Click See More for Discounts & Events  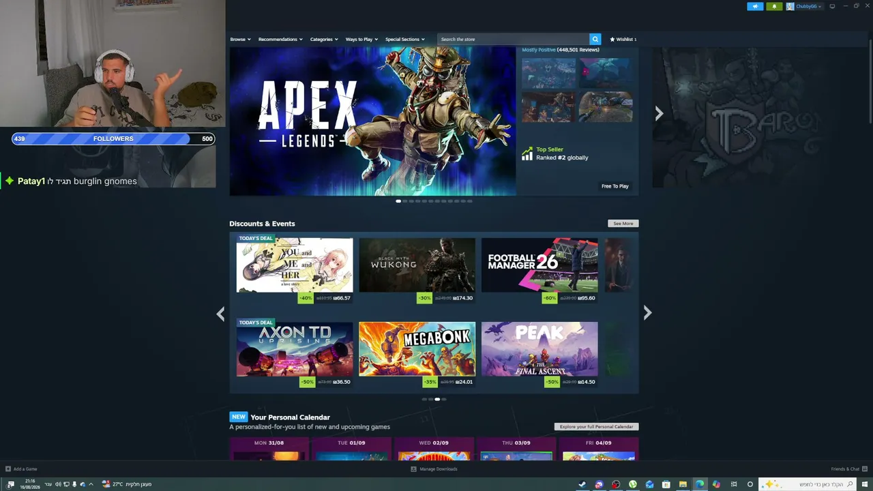pyautogui.click(x=623, y=224)
